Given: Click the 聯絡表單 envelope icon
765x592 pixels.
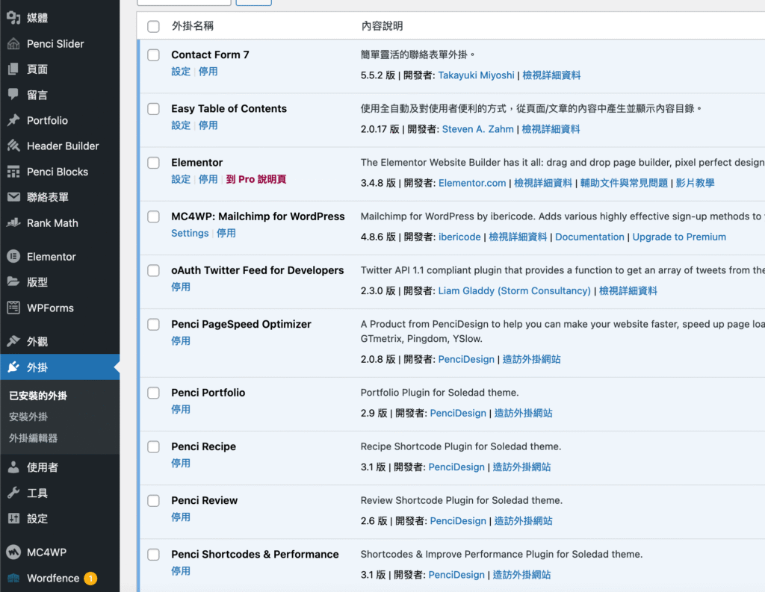Looking at the screenshot, I should coord(13,197).
